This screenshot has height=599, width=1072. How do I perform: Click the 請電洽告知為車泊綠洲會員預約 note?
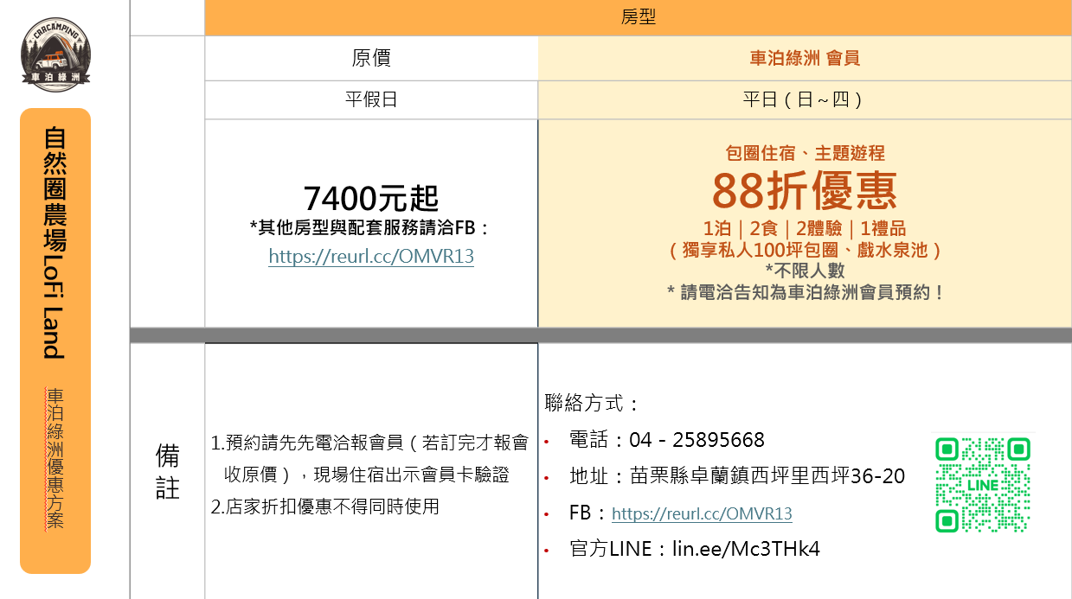click(x=805, y=292)
